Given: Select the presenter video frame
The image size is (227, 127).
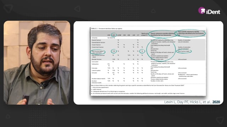Looking at the screenshot, I should [37, 63].
